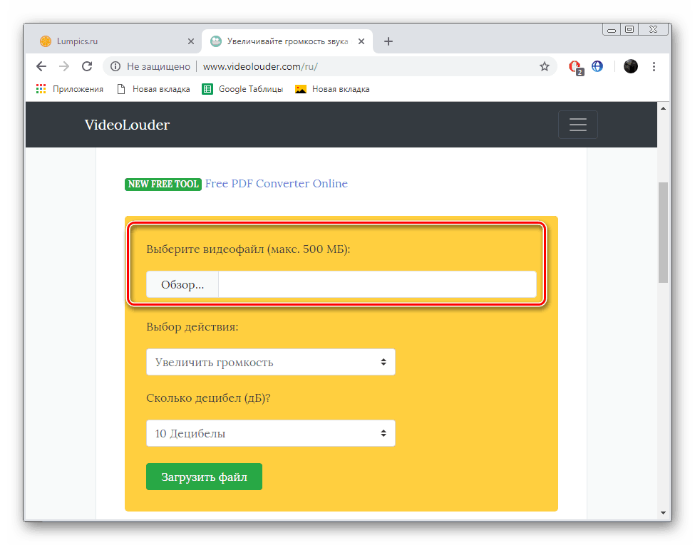Open a new tab with the plus icon

tap(388, 41)
